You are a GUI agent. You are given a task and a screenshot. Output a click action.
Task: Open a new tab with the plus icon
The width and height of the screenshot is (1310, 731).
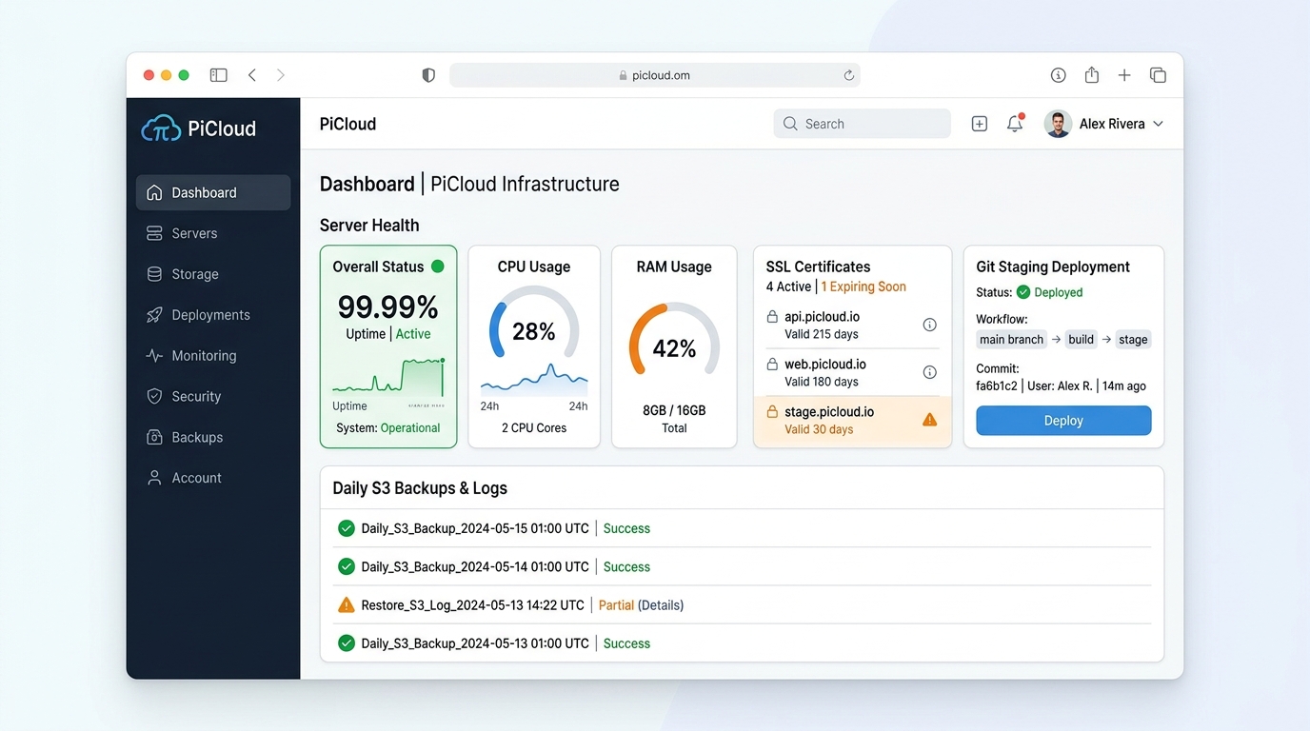point(1124,75)
